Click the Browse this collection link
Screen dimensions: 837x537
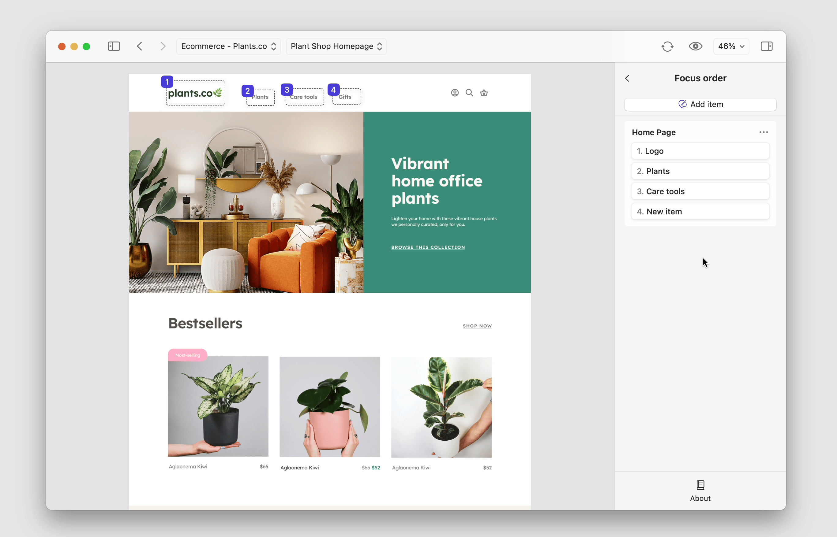coord(428,247)
